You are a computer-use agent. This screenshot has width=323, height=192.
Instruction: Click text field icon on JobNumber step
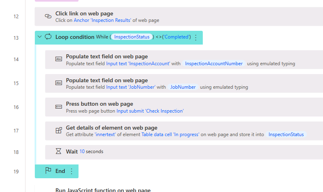point(59,83)
